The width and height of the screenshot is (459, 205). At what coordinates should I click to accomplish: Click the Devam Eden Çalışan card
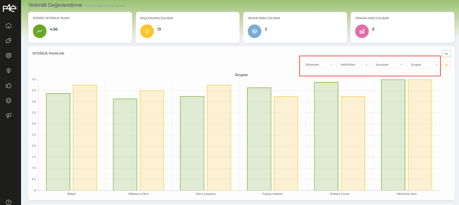(295, 27)
